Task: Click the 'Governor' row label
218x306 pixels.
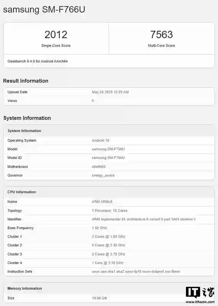Action: (15, 175)
